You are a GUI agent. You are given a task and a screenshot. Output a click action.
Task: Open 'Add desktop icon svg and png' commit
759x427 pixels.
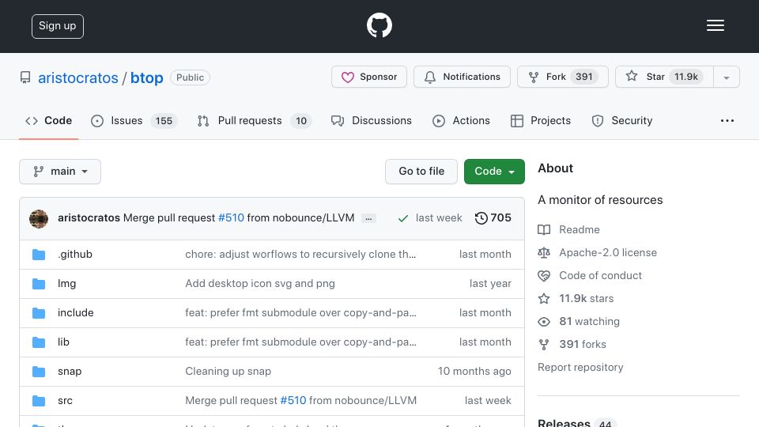click(x=260, y=284)
